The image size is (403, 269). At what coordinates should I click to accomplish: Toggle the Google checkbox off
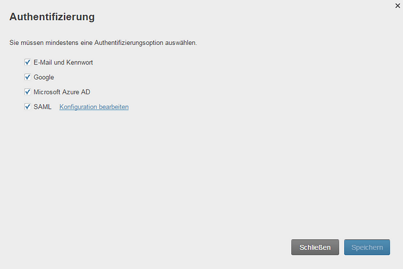point(28,77)
